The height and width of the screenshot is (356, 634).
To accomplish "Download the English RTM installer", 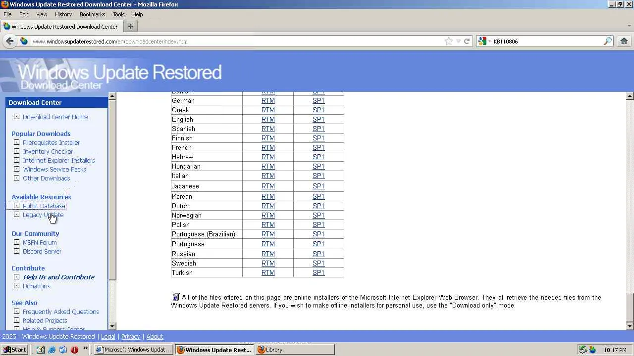I will [268, 120].
